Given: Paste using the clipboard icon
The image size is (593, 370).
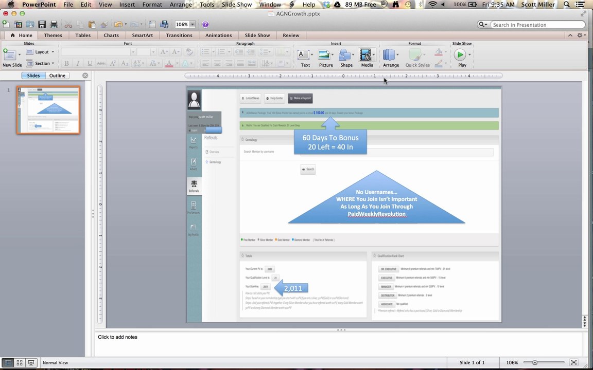Looking at the screenshot, I should [92, 24].
